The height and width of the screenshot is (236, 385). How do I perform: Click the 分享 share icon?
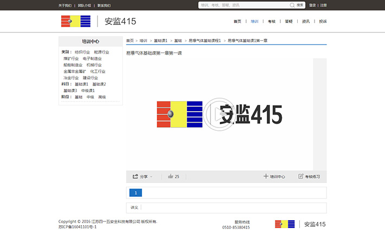pyautogui.click(x=135, y=176)
